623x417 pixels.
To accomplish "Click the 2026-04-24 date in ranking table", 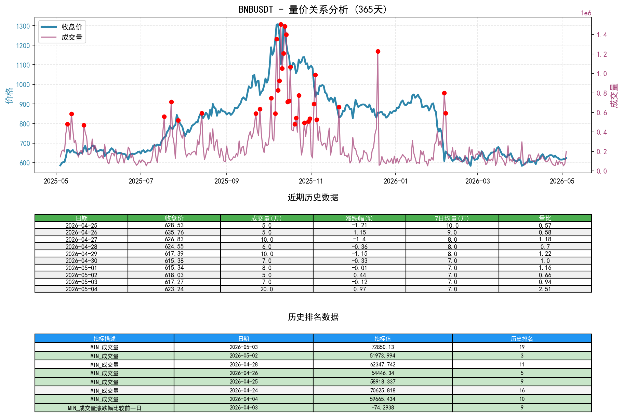I will coord(243,390).
